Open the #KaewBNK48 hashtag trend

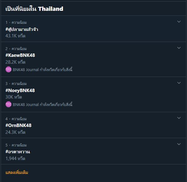click(20, 55)
